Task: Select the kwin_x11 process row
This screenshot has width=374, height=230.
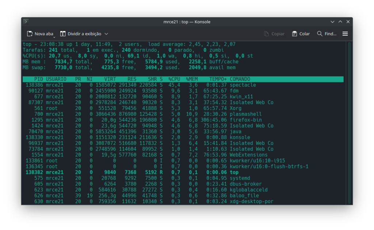Action: pyautogui.click(x=183, y=97)
